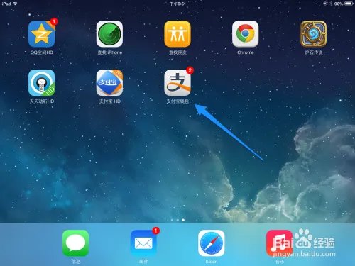Screen dimensions: 355x266
Task: Open the Find iPhone radar app
Action: click(x=109, y=34)
